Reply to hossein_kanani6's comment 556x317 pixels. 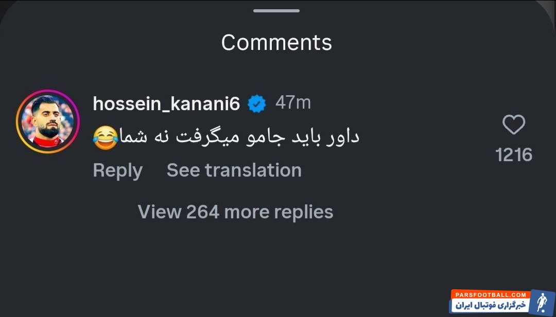117,170
